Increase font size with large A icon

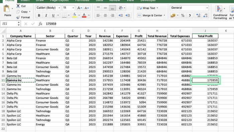coord(80,8)
